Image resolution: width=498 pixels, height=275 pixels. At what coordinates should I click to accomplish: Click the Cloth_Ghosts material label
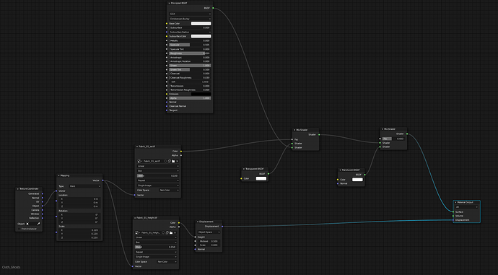point(11,267)
